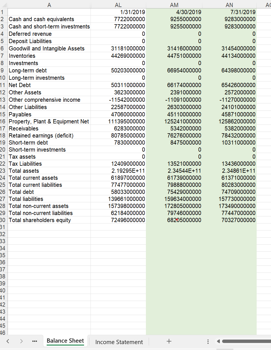
Task: Select cell value 2.34544E+11
Action: [x=174, y=171]
